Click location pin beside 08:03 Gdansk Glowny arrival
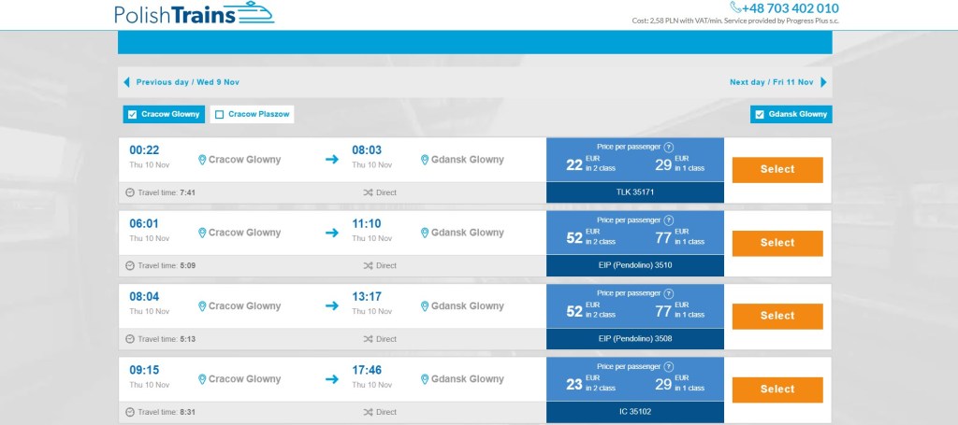 (425, 160)
